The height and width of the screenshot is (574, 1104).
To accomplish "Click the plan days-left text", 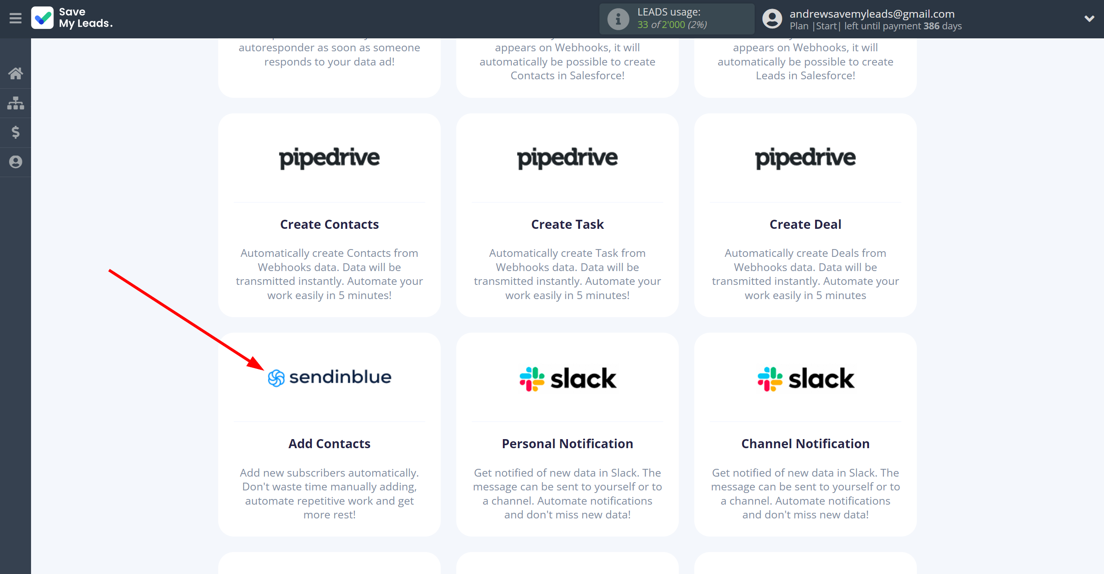I will tap(876, 26).
